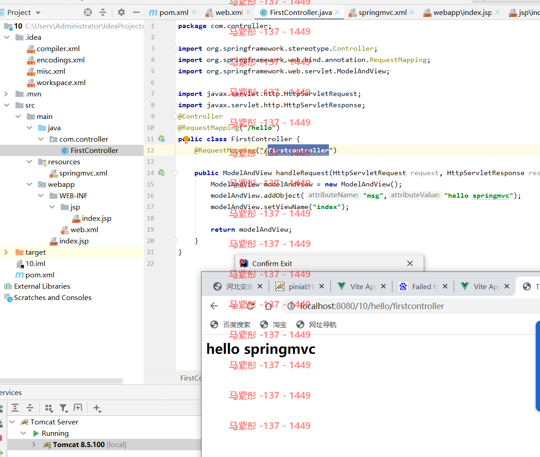Open the 网址导航 bookmark
Image resolution: width=540 pixels, height=457 pixels.
(317, 324)
